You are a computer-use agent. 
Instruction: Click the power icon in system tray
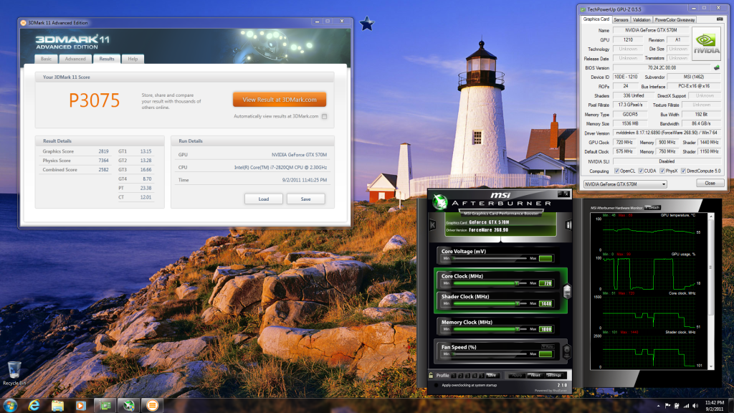click(677, 406)
